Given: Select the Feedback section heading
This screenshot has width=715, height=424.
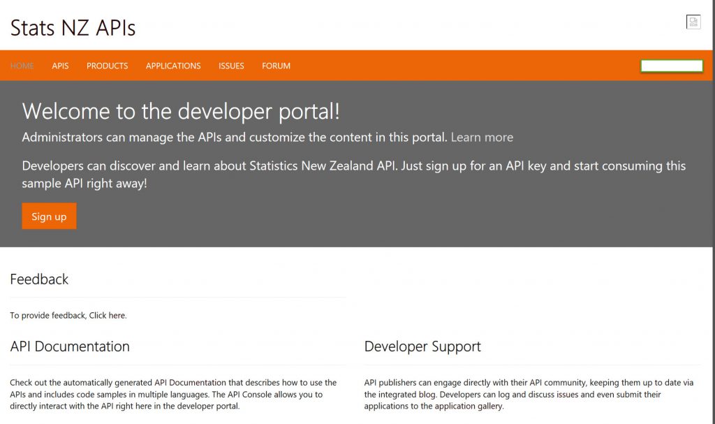Looking at the screenshot, I should (x=39, y=279).
